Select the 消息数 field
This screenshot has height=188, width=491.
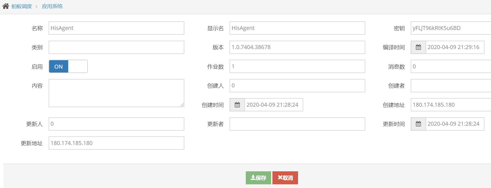[451, 66]
